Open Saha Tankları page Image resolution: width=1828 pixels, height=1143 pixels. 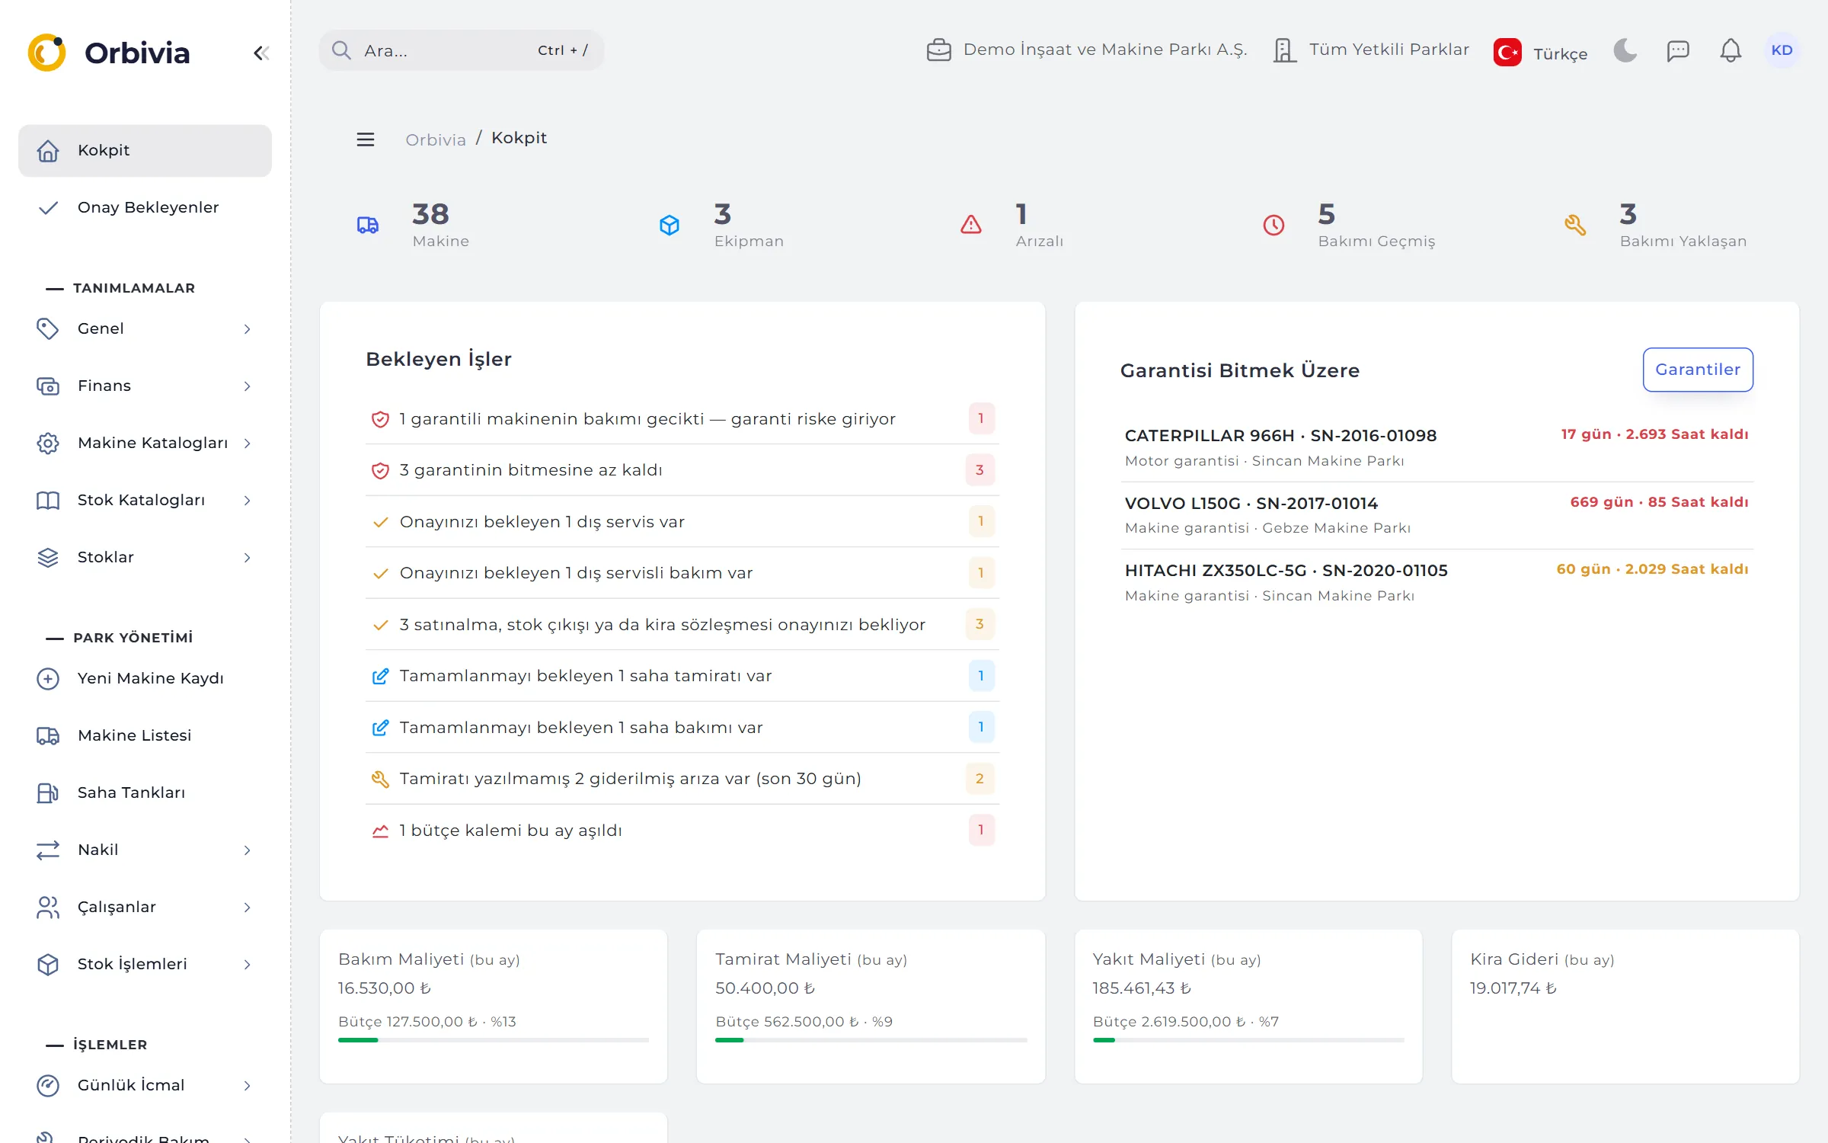click(145, 793)
